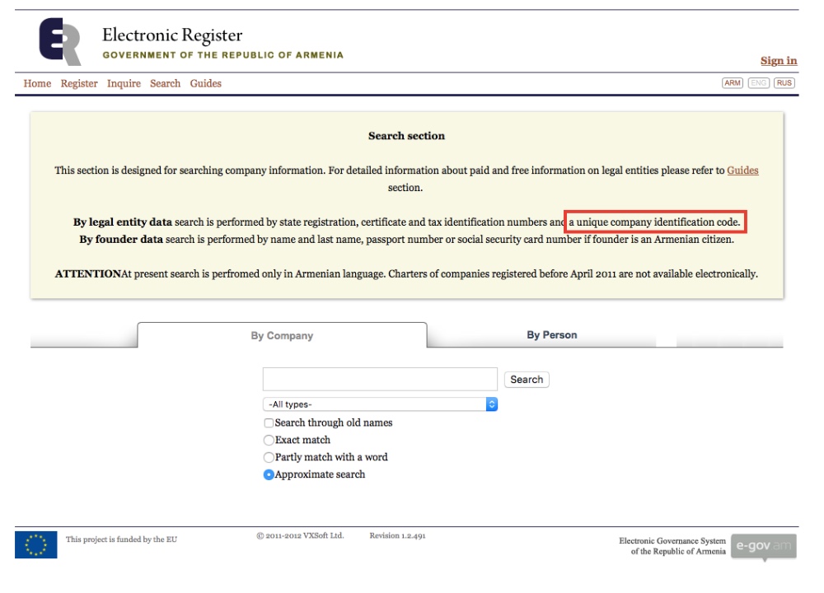This screenshot has height=593, width=824.
Task: Click the '© 2011-2012 VXSoft Ltd.' text
Action: (300, 535)
